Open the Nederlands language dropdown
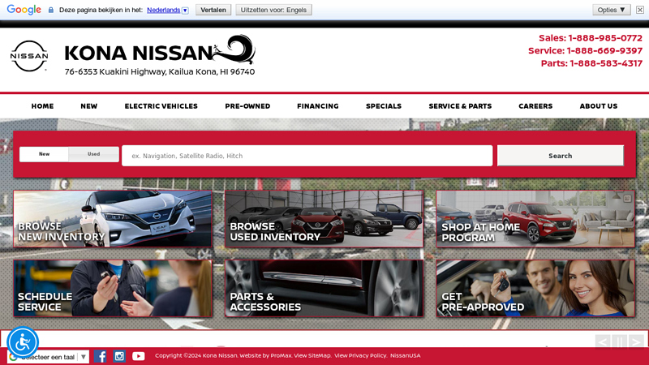Viewport: 649px width, 365px height. pyautogui.click(x=168, y=10)
